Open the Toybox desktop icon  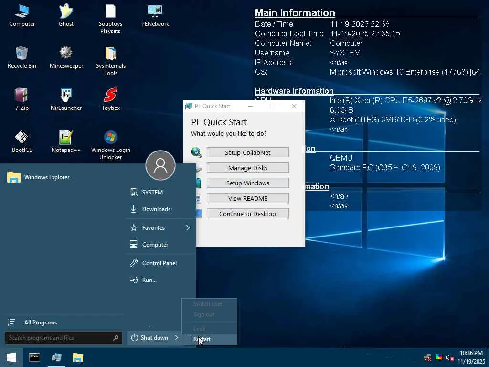111,99
